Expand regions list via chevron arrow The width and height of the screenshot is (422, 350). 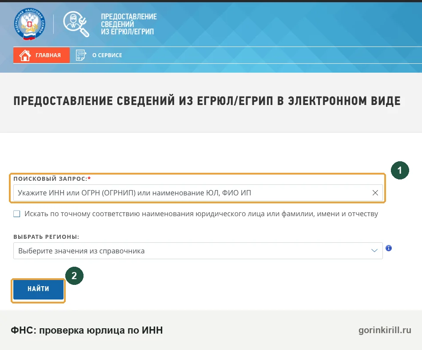[374, 251]
